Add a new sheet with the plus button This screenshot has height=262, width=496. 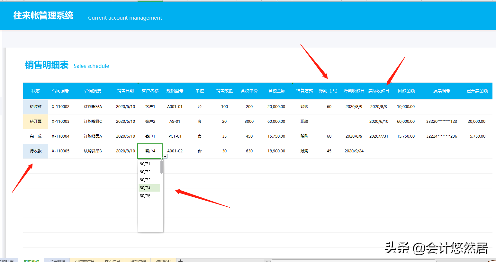pos(181,261)
